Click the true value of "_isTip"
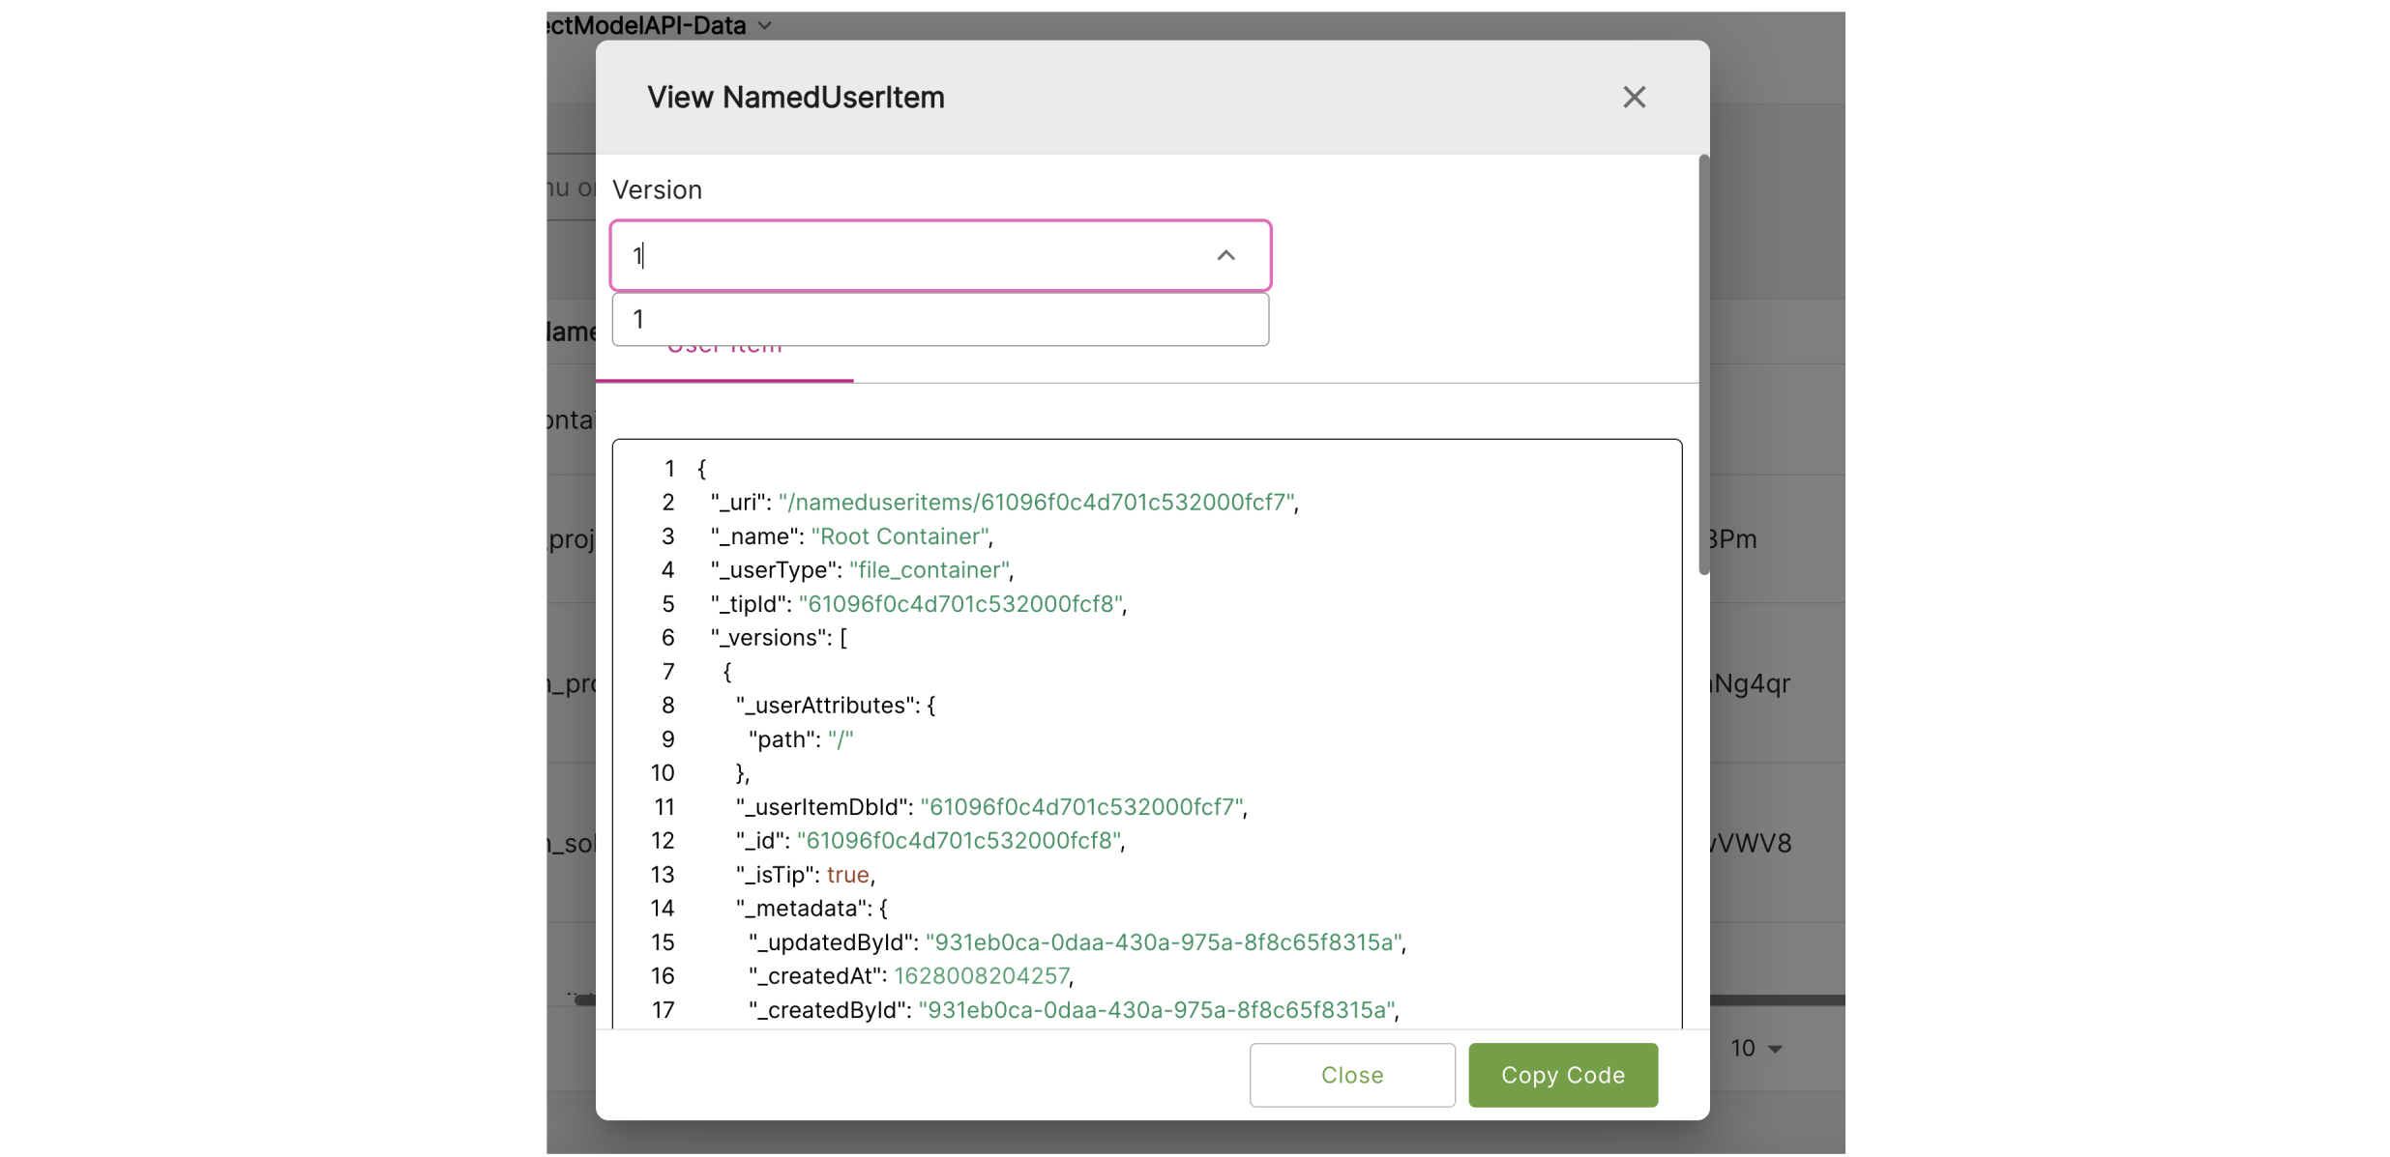 (847, 875)
